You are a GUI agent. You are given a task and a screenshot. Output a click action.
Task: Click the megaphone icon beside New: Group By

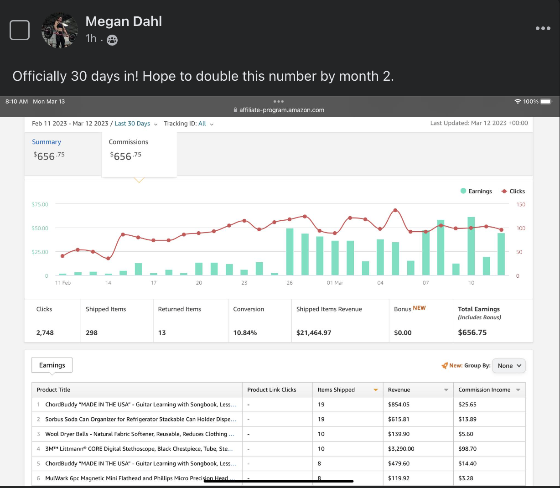pyautogui.click(x=445, y=365)
